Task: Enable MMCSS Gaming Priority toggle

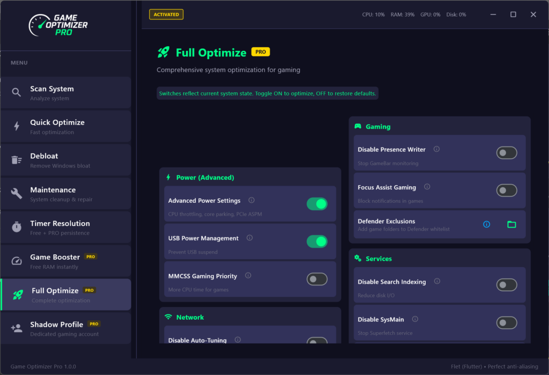Action: click(x=317, y=279)
